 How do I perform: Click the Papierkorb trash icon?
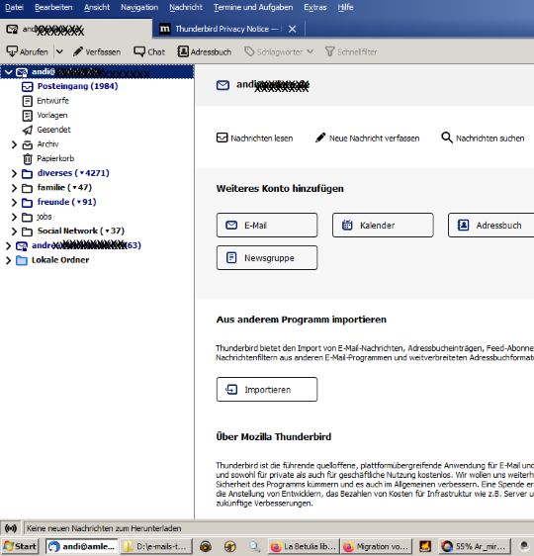pyautogui.click(x=28, y=159)
